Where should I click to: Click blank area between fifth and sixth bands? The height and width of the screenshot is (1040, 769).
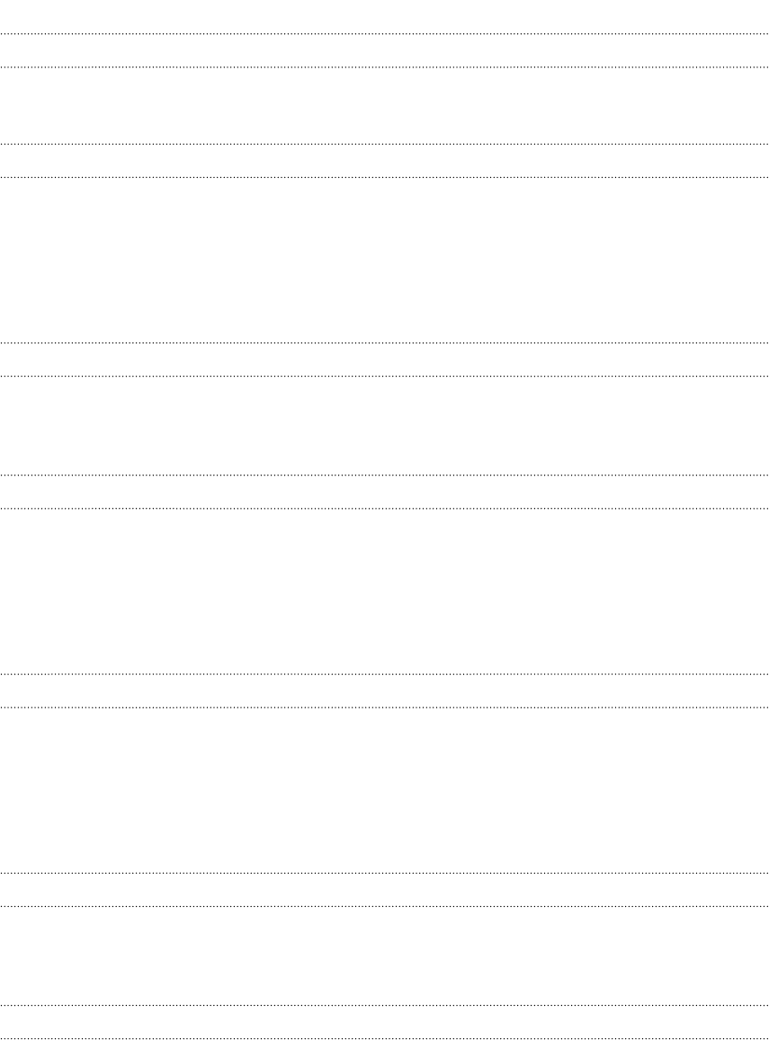click(384, 790)
